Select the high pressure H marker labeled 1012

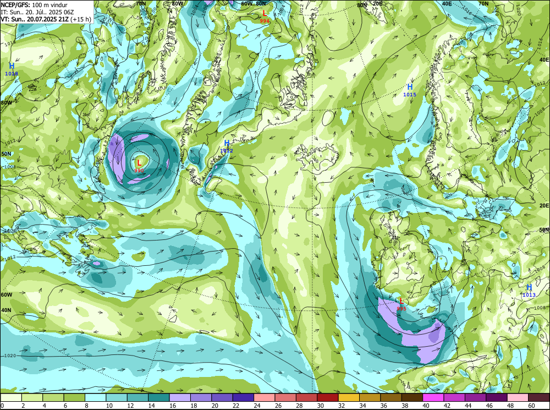(227, 143)
